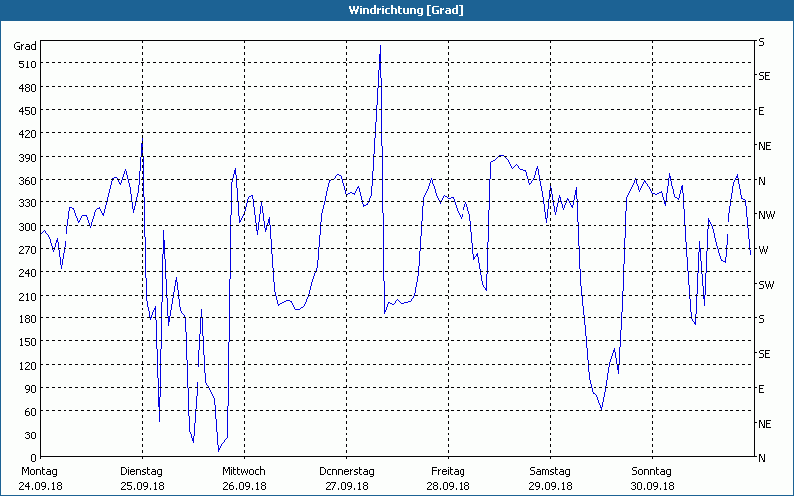794x496 pixels.
Task: Select the 180 value on the left axis
Action: click(x=28, y=319)
